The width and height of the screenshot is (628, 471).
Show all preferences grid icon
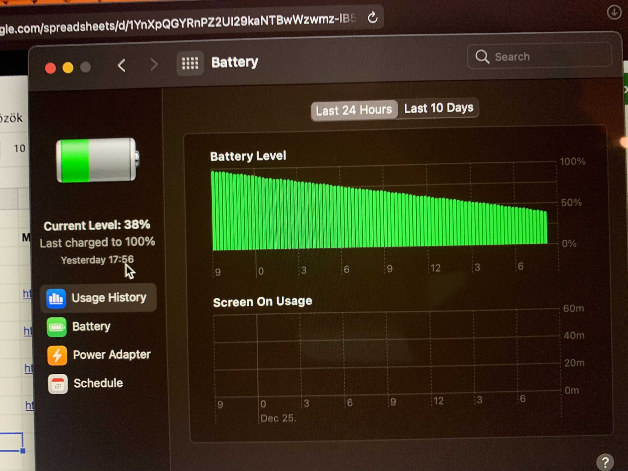coord(190,63)
